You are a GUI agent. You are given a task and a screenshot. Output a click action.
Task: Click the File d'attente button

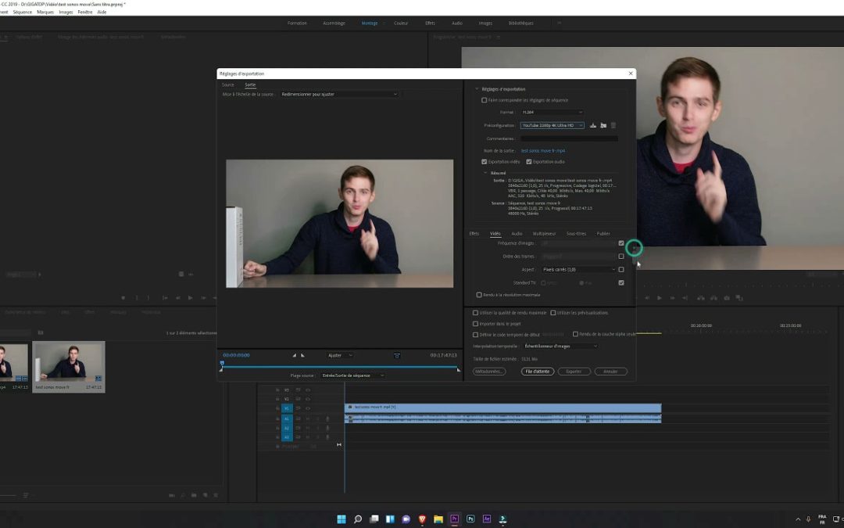(538, 372)
